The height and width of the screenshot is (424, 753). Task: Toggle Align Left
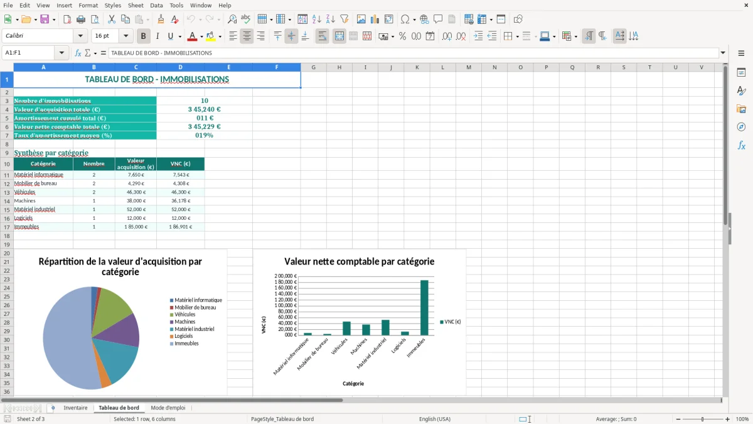point(233,36)
